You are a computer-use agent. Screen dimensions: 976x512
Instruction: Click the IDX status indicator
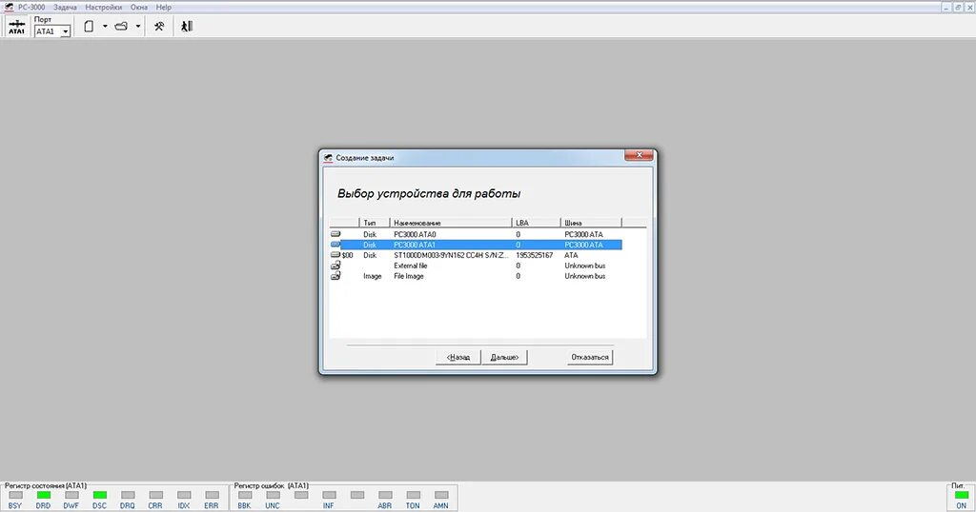[x=184, y=495]
